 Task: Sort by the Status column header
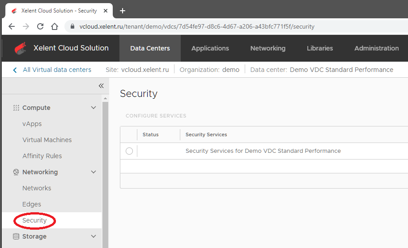150,135
